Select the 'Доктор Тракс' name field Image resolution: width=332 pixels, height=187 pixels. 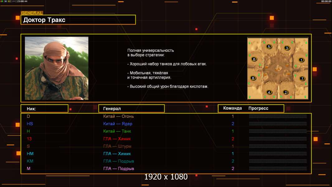click(78, 20)
